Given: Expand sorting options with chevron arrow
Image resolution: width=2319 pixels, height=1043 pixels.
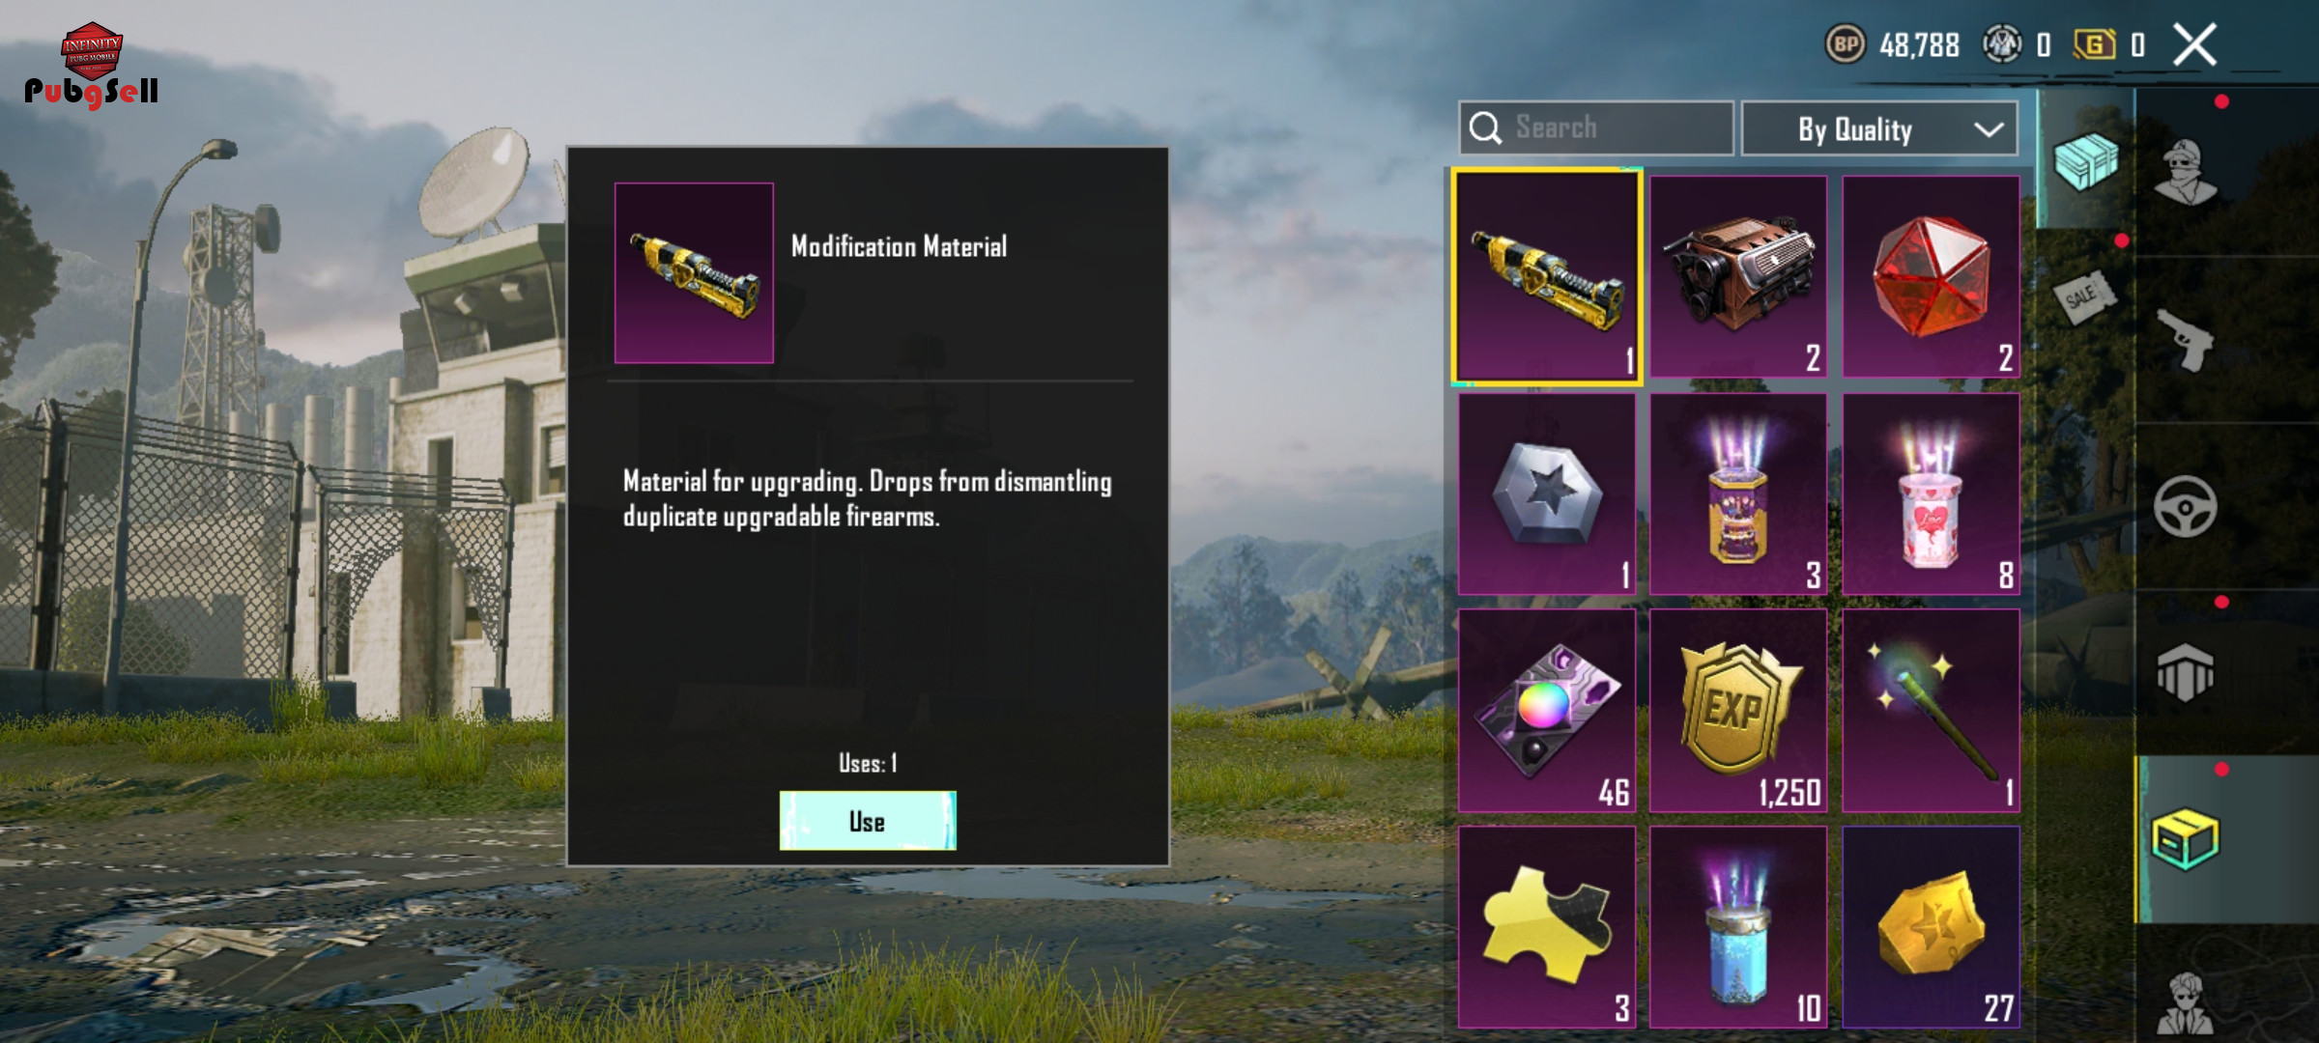Looking at the screenshot, I should [x=1989, y=129].
